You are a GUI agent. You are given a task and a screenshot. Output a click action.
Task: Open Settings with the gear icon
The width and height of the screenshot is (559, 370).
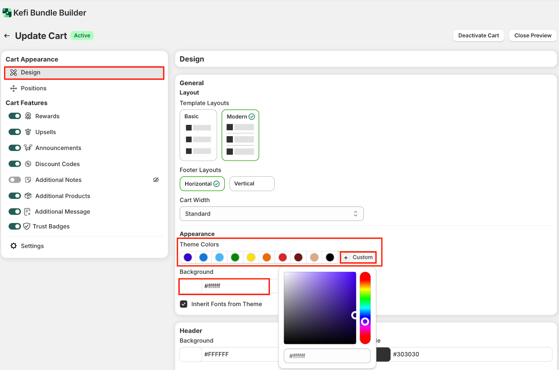pos(14,246)
